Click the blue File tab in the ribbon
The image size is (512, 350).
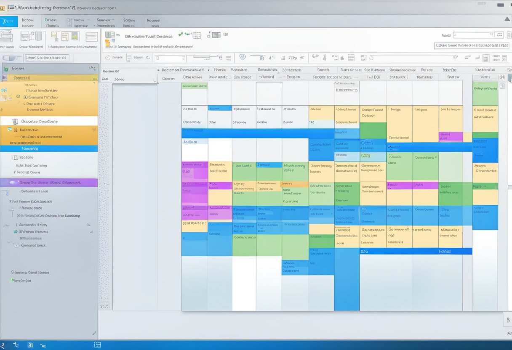[x=9, y=21]
